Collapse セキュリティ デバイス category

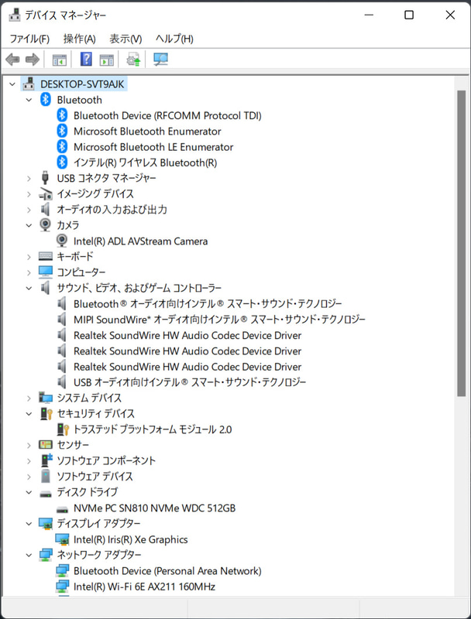pyautogui.click(x=29, y=414)
